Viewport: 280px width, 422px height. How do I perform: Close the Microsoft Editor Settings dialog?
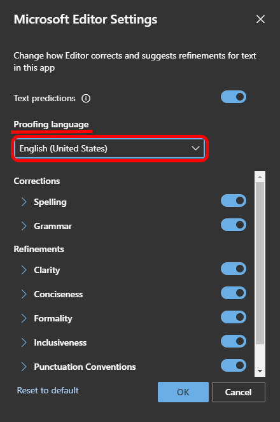tap(260, 19)
